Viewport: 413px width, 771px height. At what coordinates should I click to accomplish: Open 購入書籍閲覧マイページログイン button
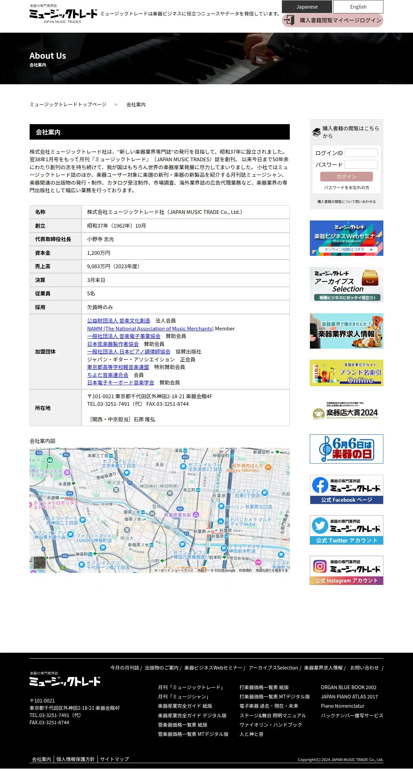point(332,20)
